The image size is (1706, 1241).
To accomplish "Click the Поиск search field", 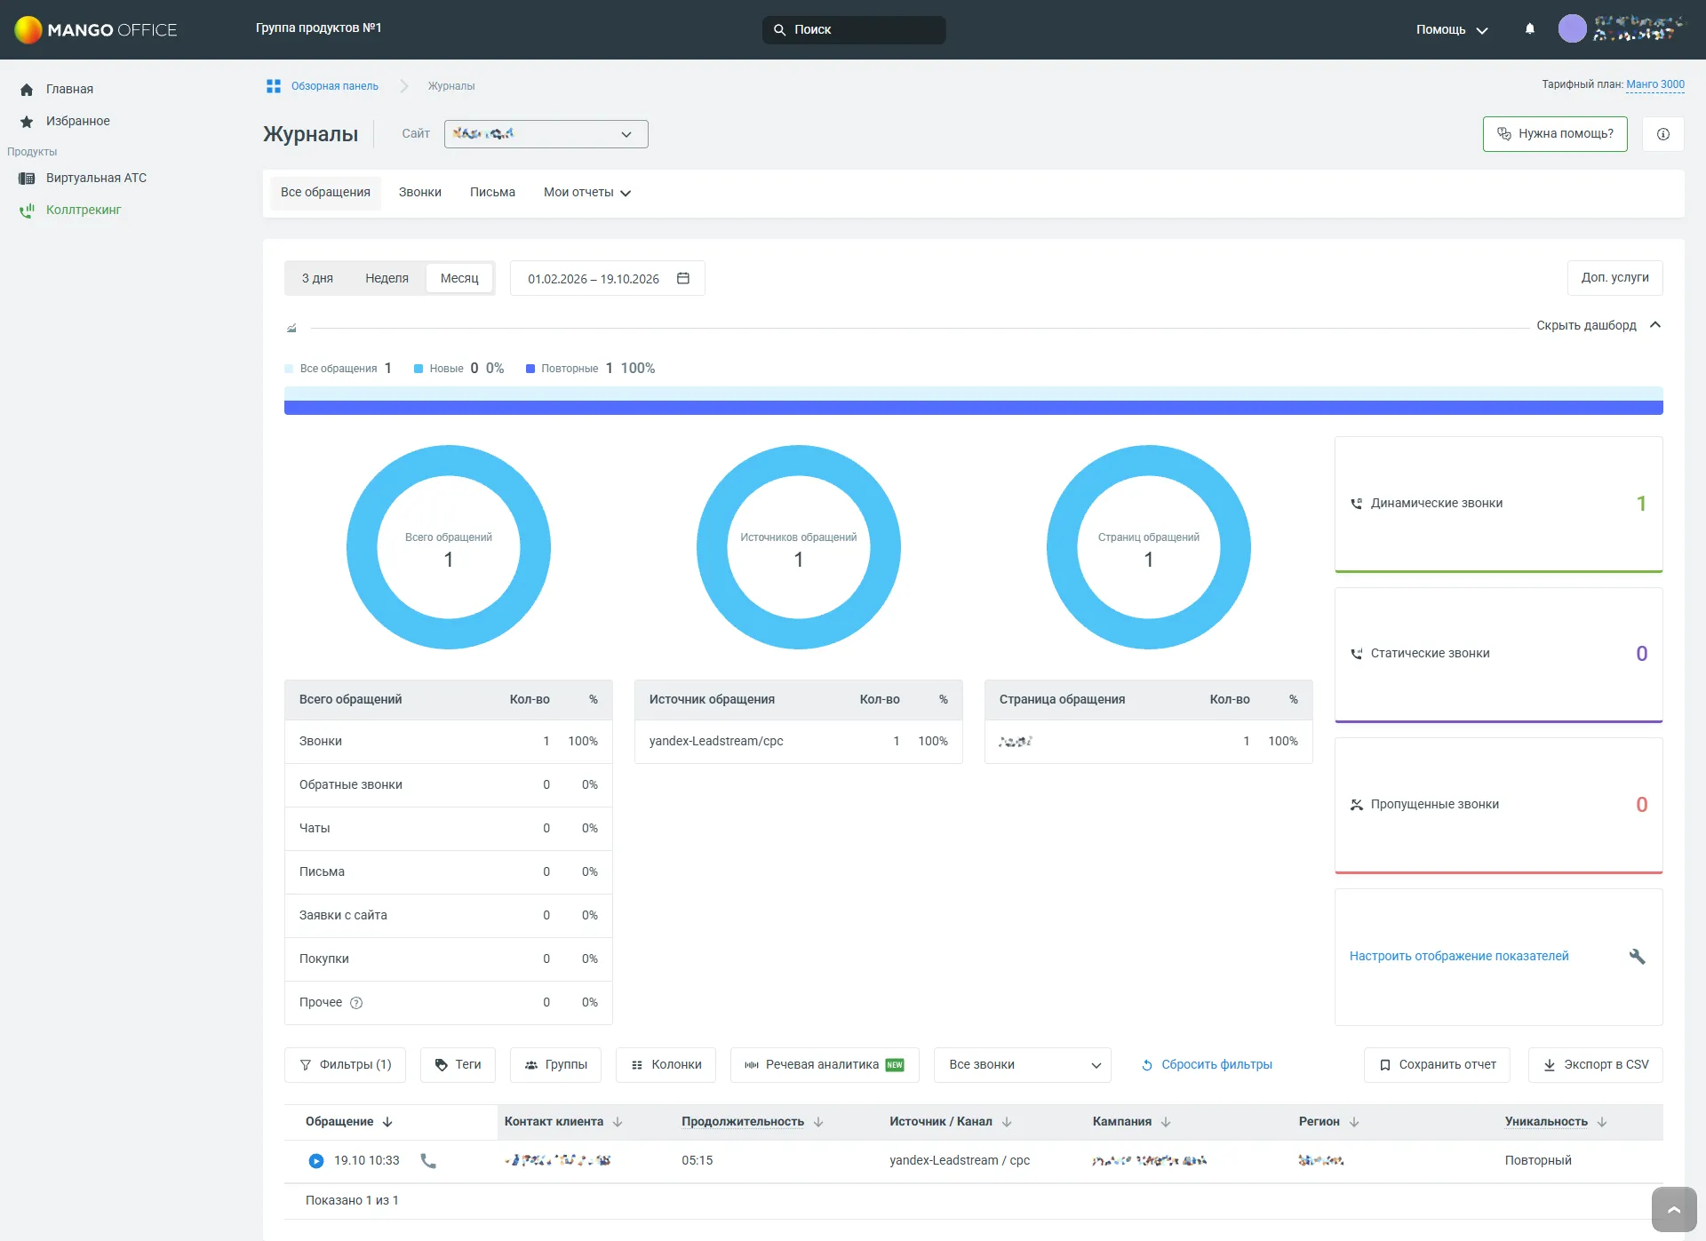I will tap(854, 29).
